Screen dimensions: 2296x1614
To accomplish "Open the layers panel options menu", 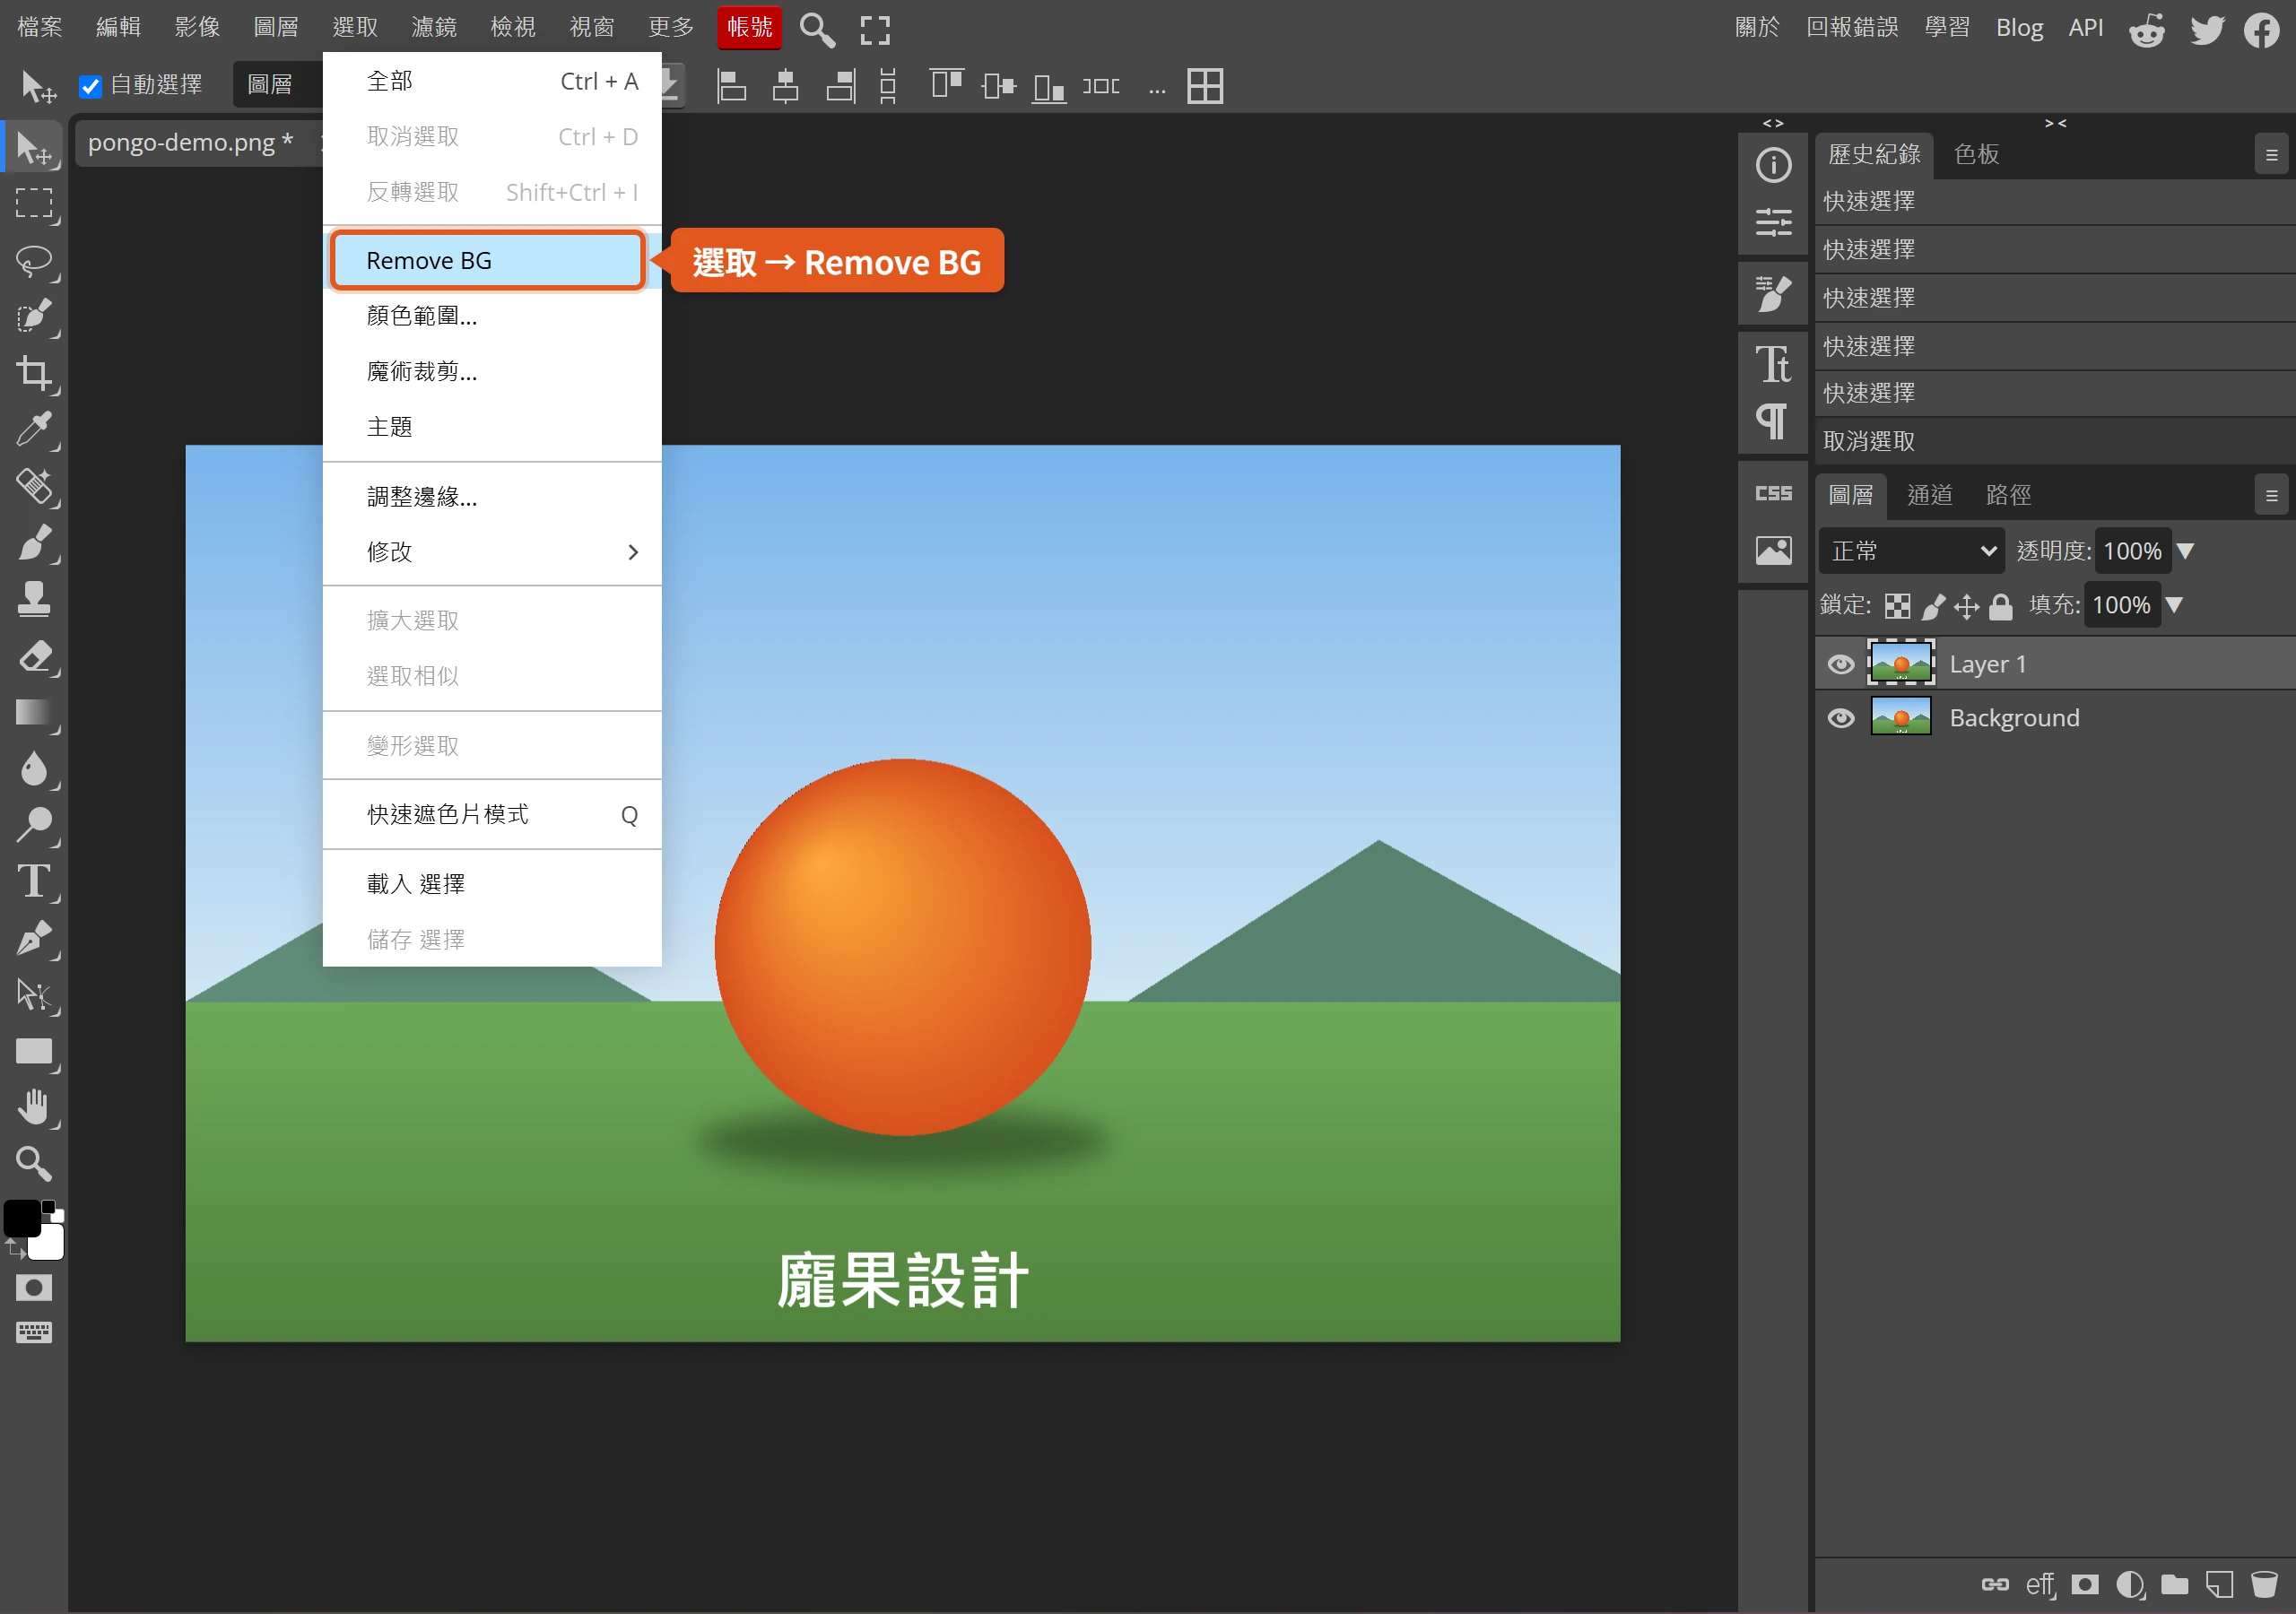I will click(x=2271, y=495).
